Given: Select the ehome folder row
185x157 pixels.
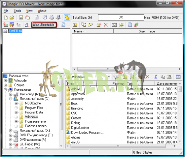Looking at the screenshot, I should tap(76, 137).
